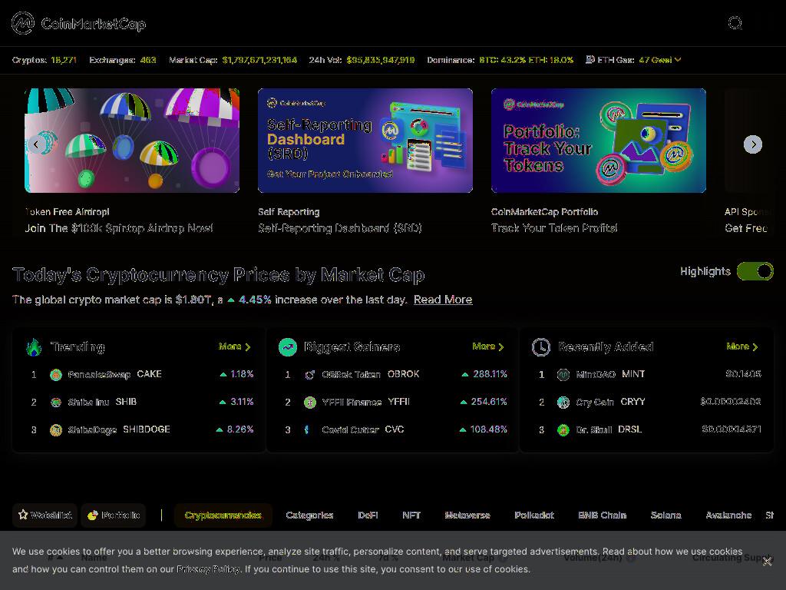Click the Biggest Gainers chart icon
Viewport: 786px width, 590px height.
tap(288, 346)
